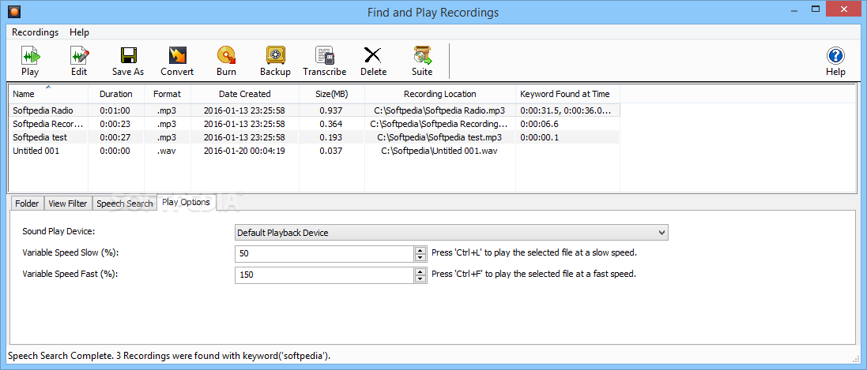Open the Backup safe icon
The height and width of the screenshot is (370, 867).
(x=275, y=61)
